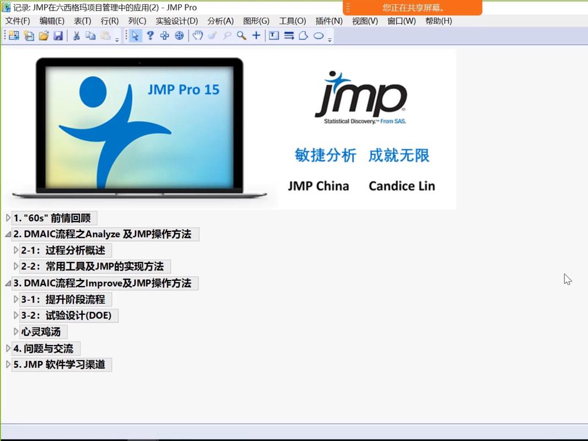The height and width of the screenshot is (441, 588).
Task: Collapse the 2. DMAIC流程之Analyze outline triangle
Action: pyautogui.click(x=8, y=234)
